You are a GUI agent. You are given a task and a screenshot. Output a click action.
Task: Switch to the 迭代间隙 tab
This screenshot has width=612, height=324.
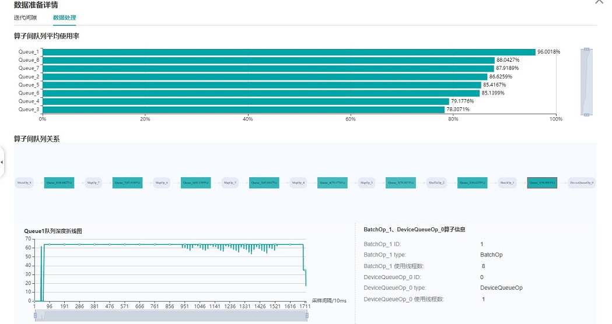[25, 17]
